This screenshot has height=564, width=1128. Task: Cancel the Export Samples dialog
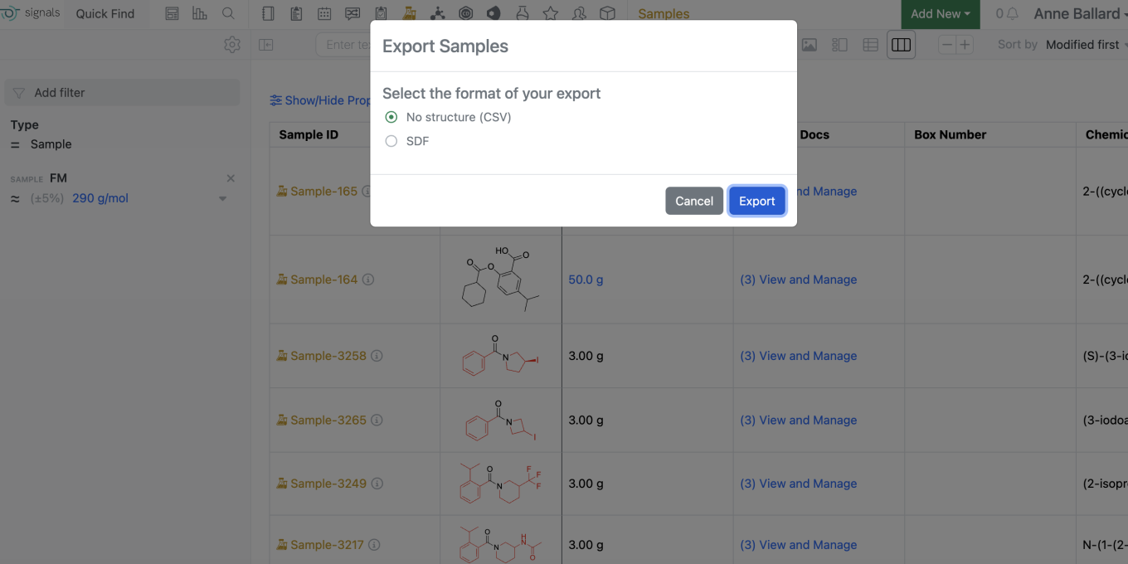click(693, 201)
